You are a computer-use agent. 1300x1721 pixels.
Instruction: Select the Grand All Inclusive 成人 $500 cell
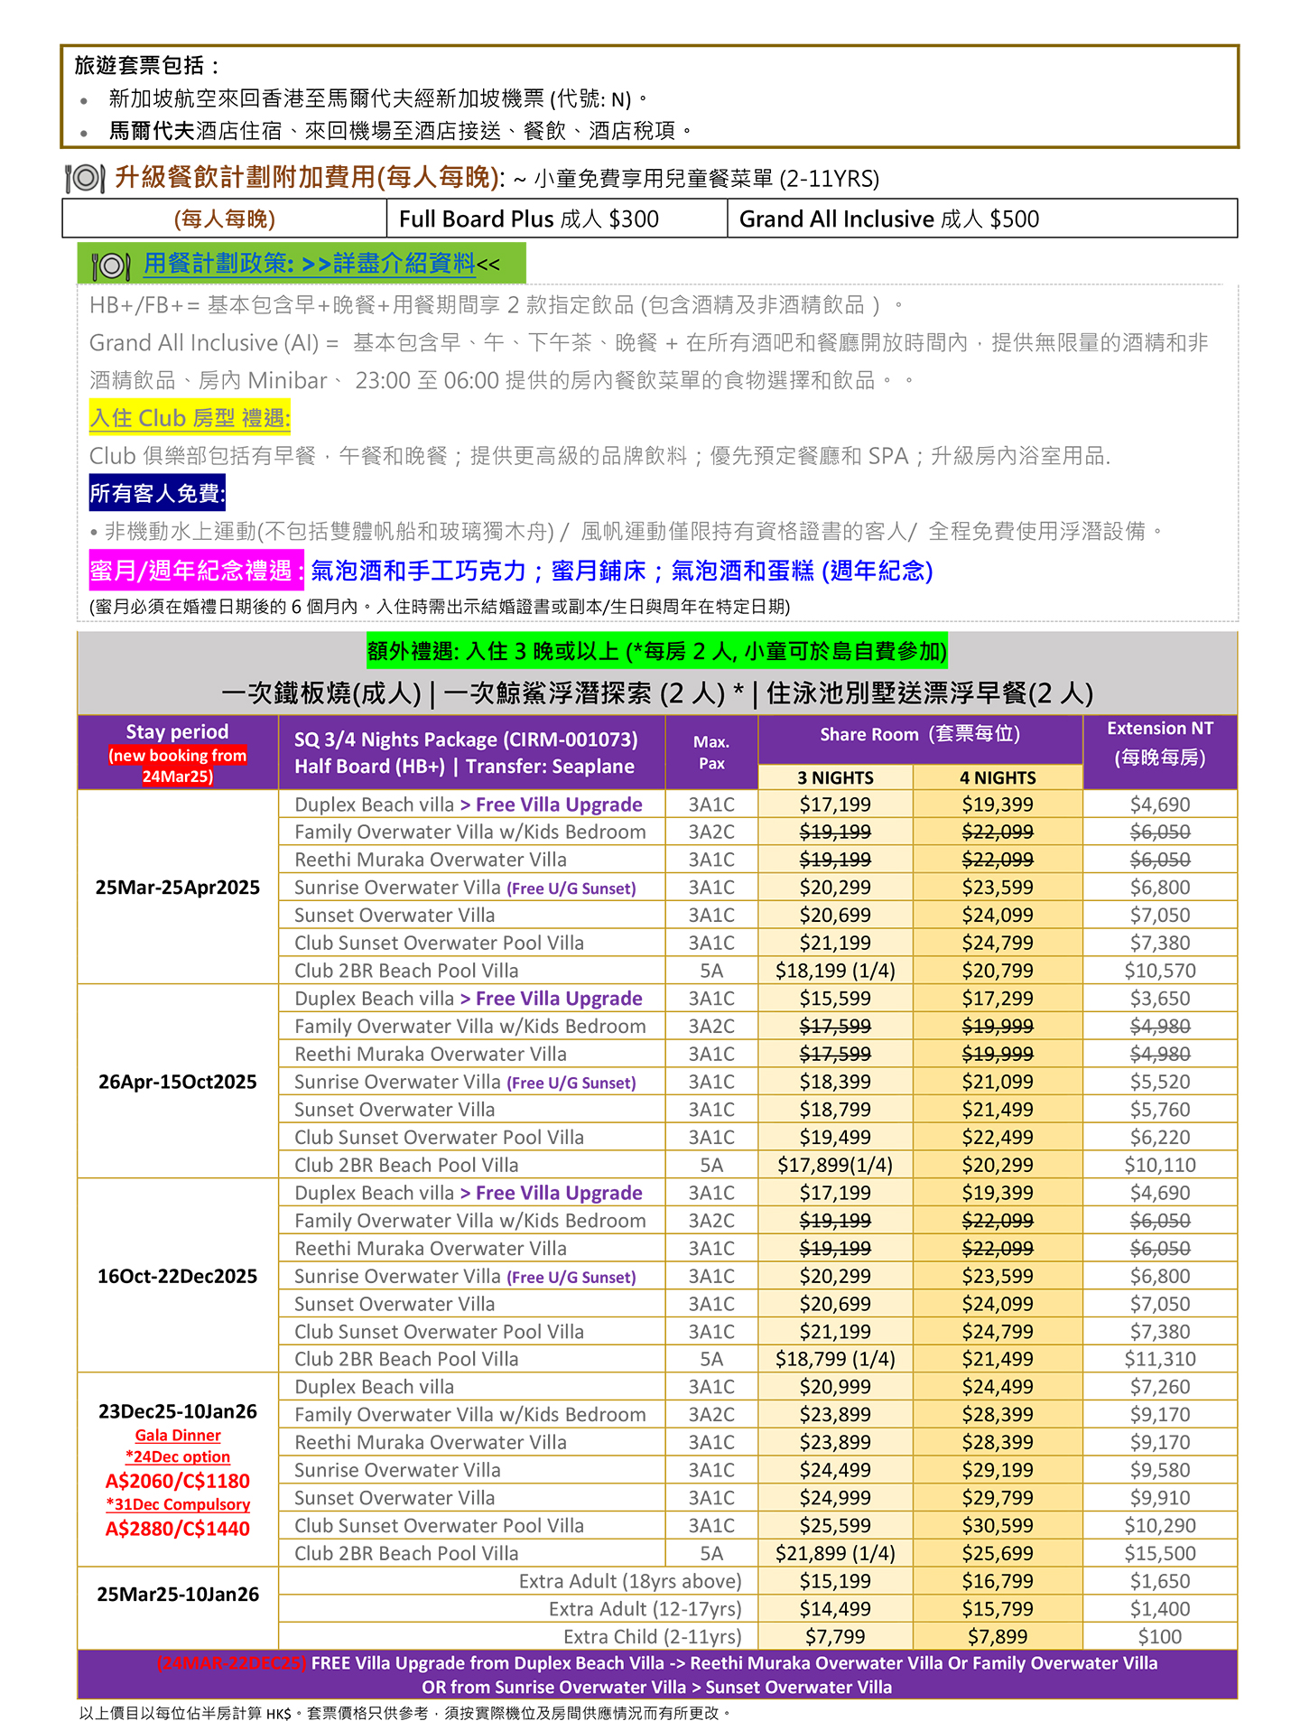[x=982, y=219]
